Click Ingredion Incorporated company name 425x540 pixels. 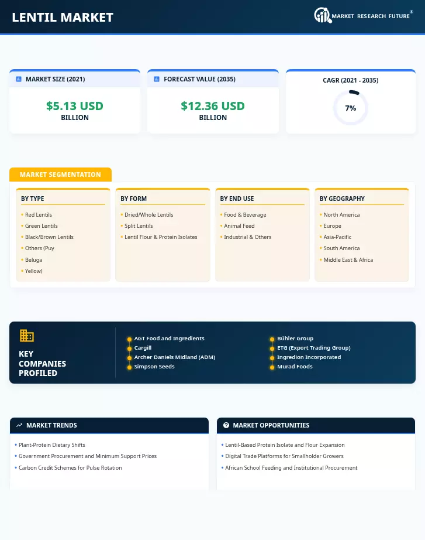pyautogui.click(x=309, y=357)
